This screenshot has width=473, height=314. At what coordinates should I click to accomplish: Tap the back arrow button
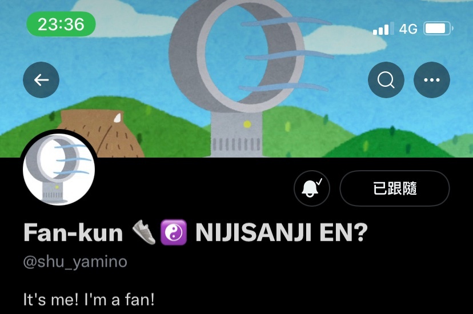click(41, 80)
